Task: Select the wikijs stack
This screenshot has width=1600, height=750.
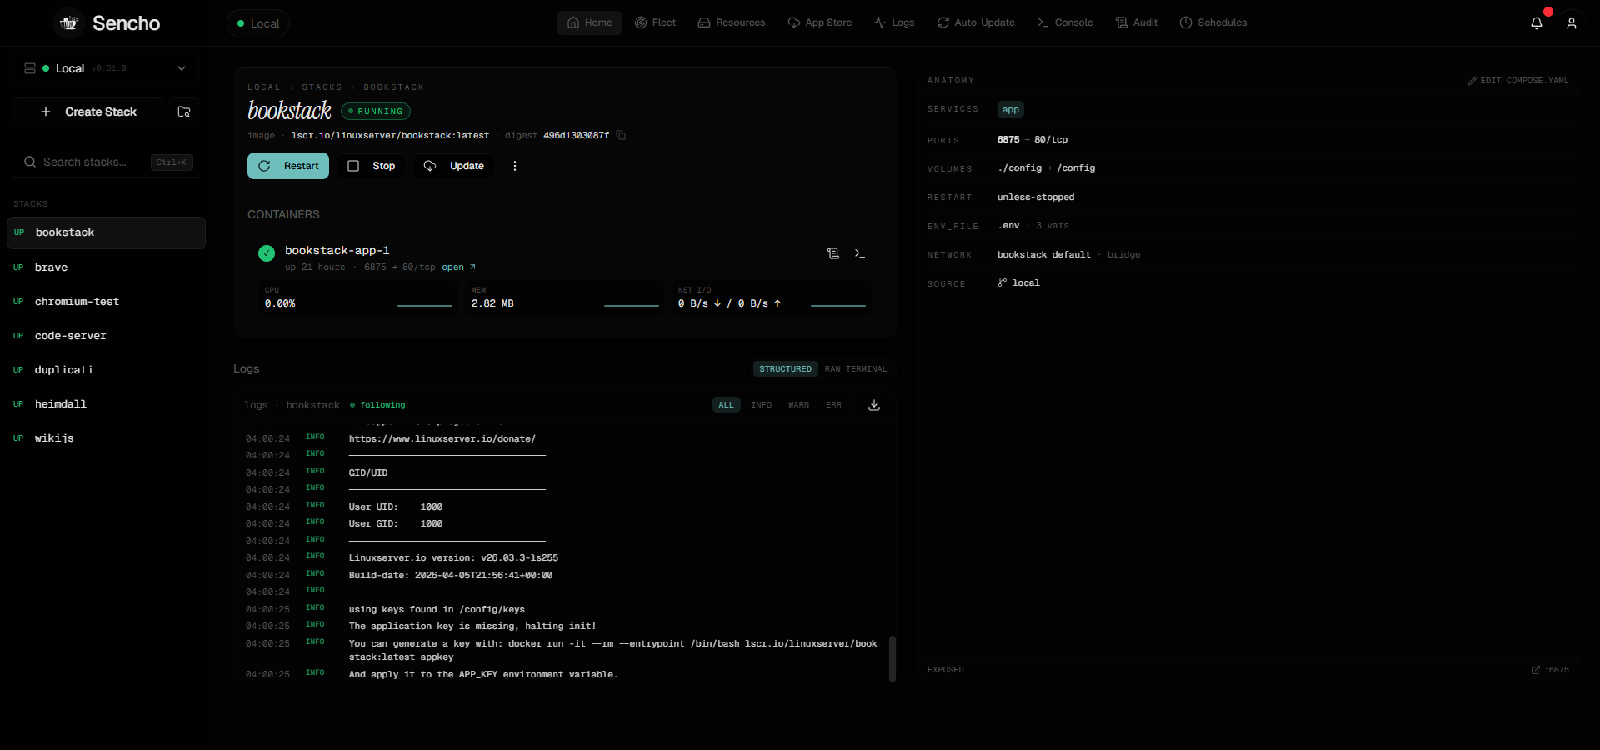Action: [106, 438]
